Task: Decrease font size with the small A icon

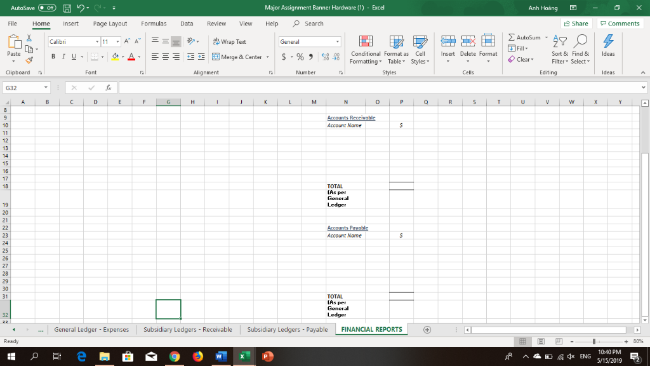Action: click(138, 41)
